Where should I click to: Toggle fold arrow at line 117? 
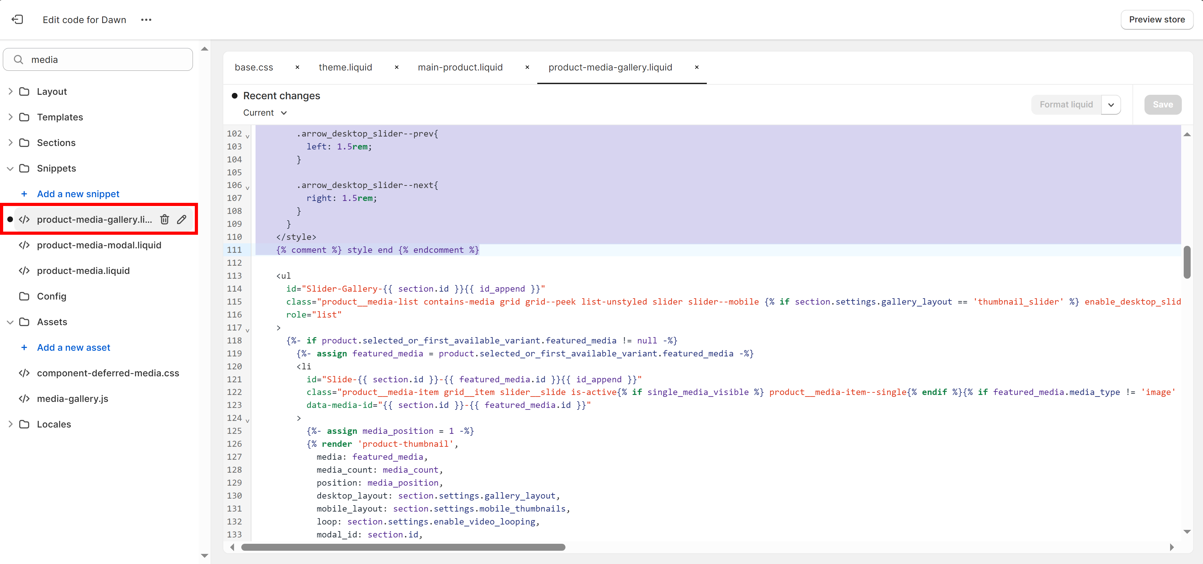(248, 330)
